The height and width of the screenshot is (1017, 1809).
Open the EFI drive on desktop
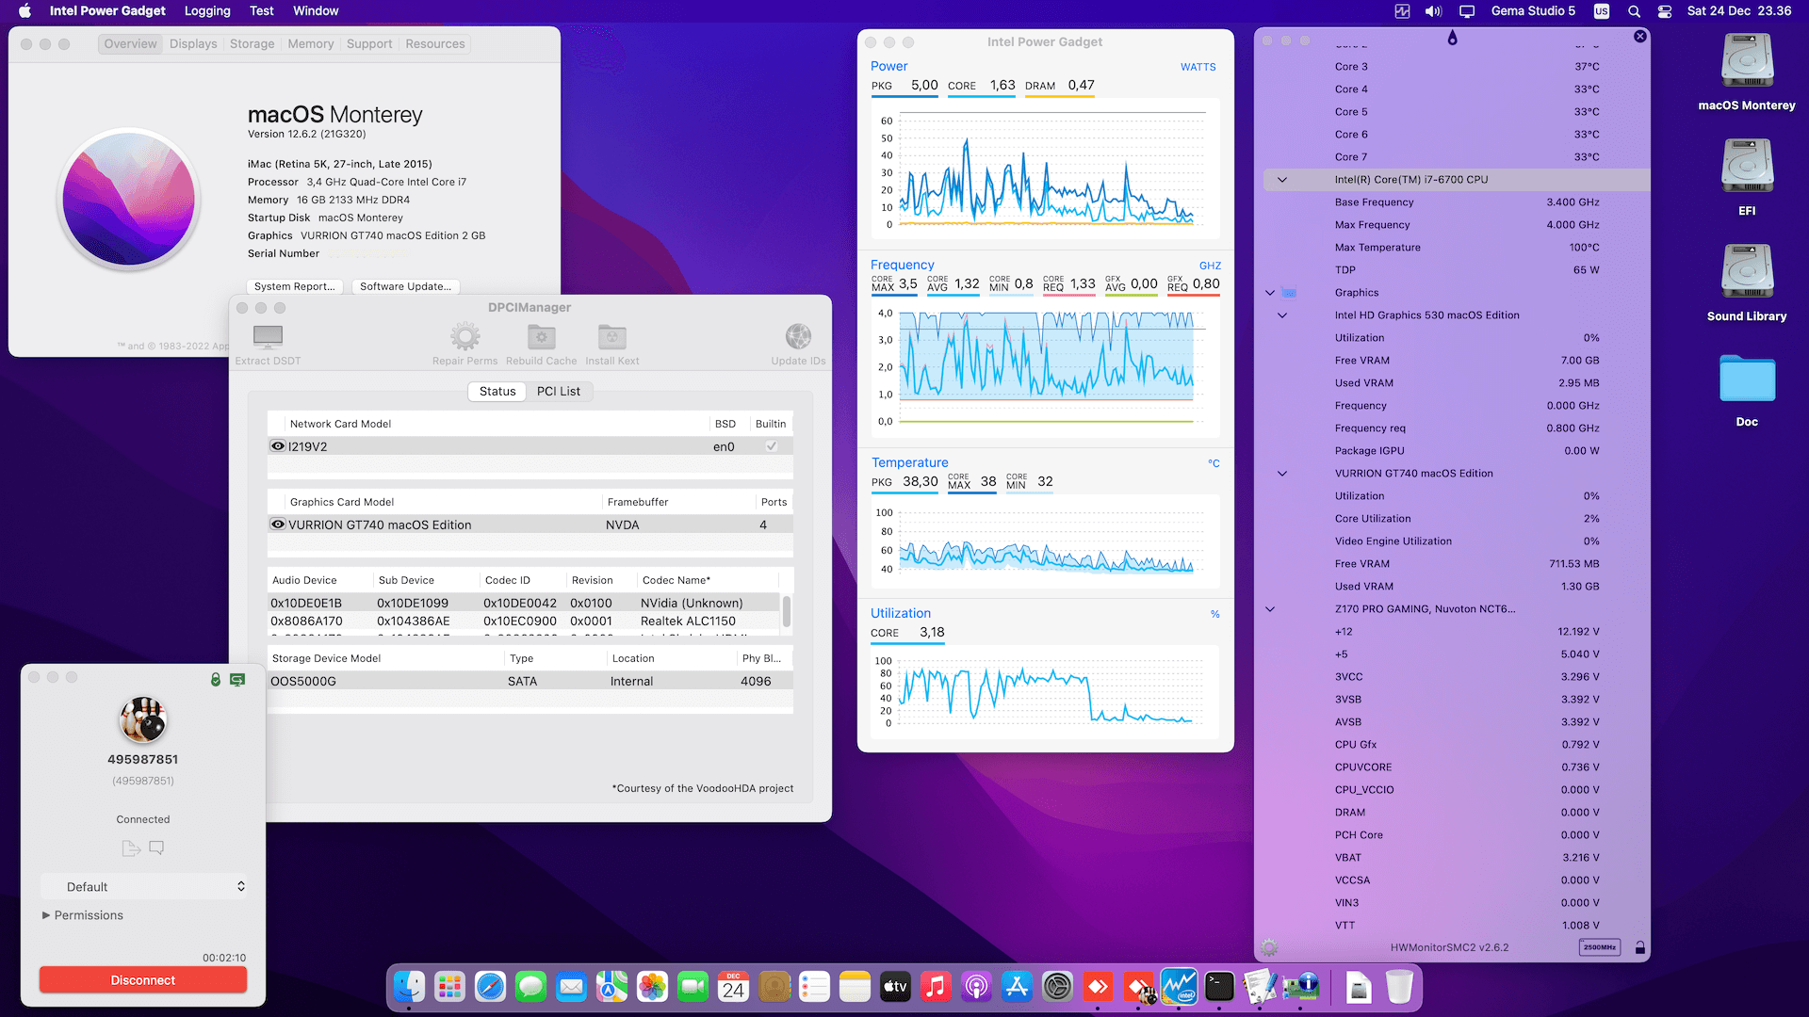click(1747, 167)
